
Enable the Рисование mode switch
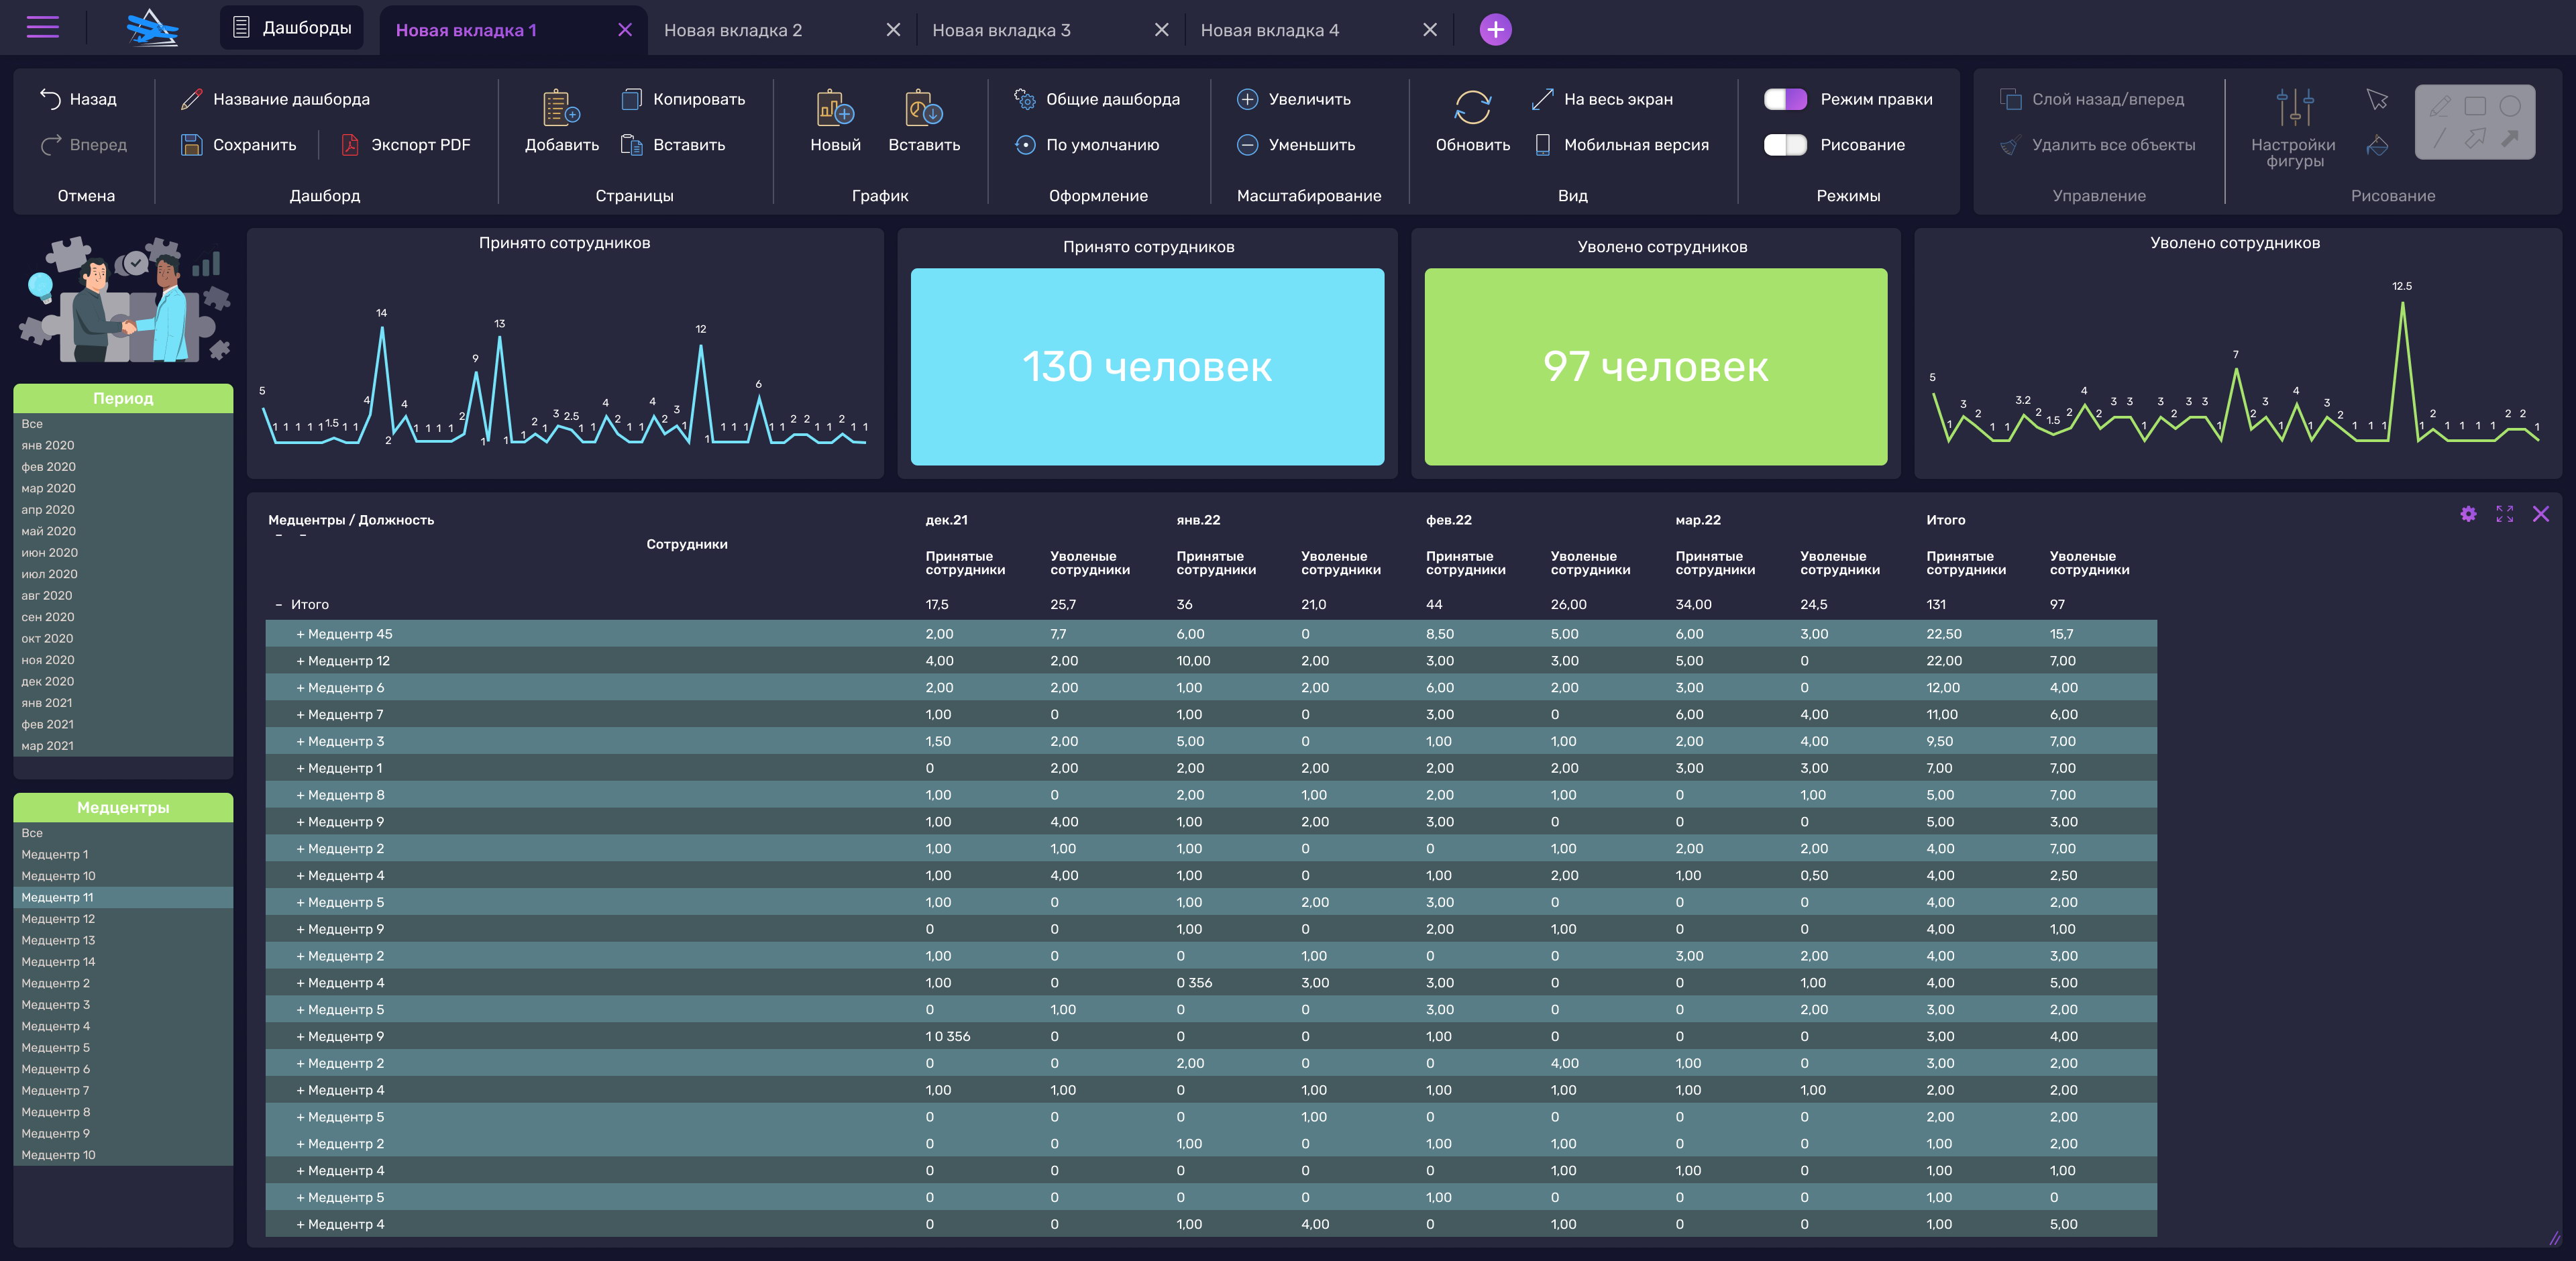tap(1785, 145)
